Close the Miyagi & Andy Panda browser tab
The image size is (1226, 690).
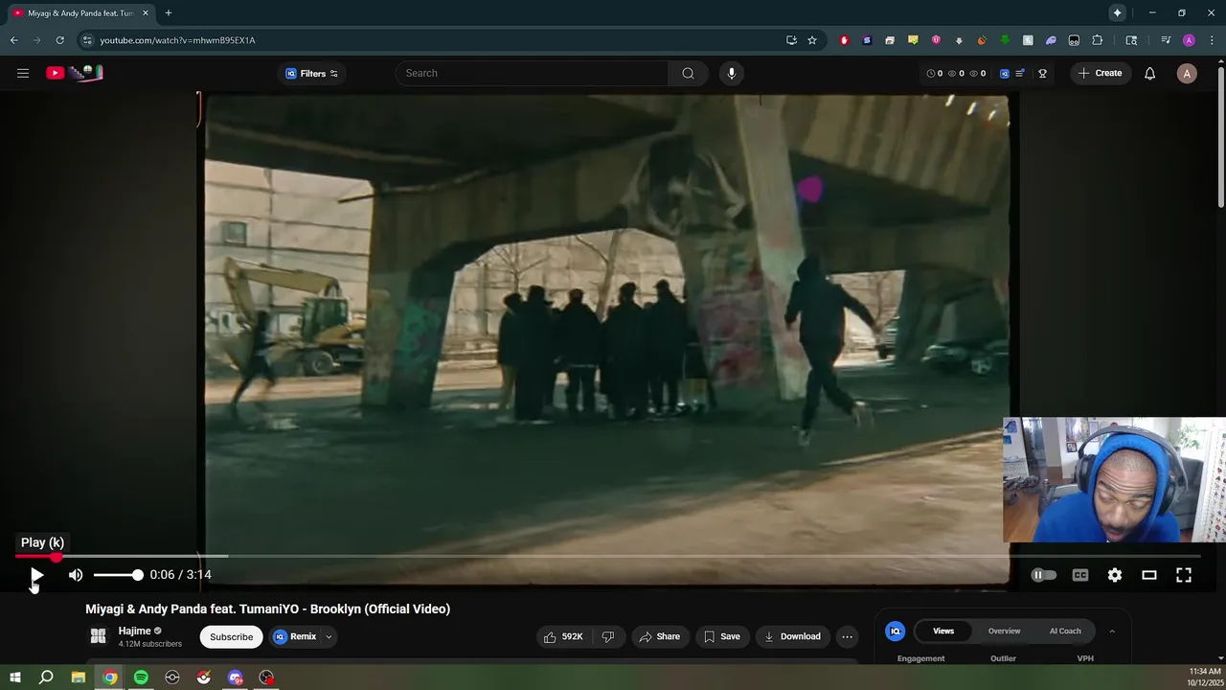pyautogui.click(x=146, y=13)
